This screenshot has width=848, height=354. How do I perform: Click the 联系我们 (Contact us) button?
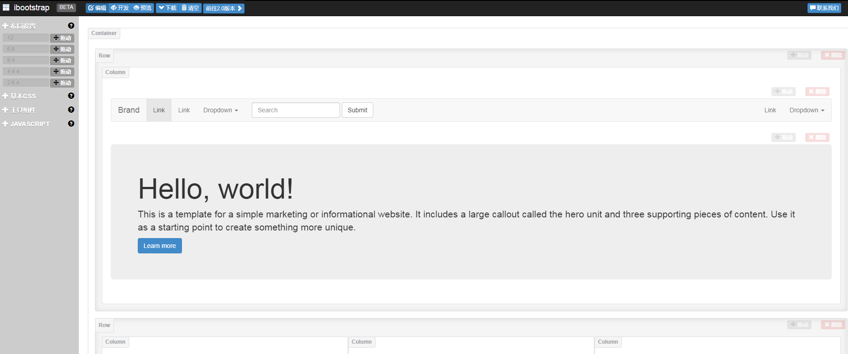click(824, 8)
